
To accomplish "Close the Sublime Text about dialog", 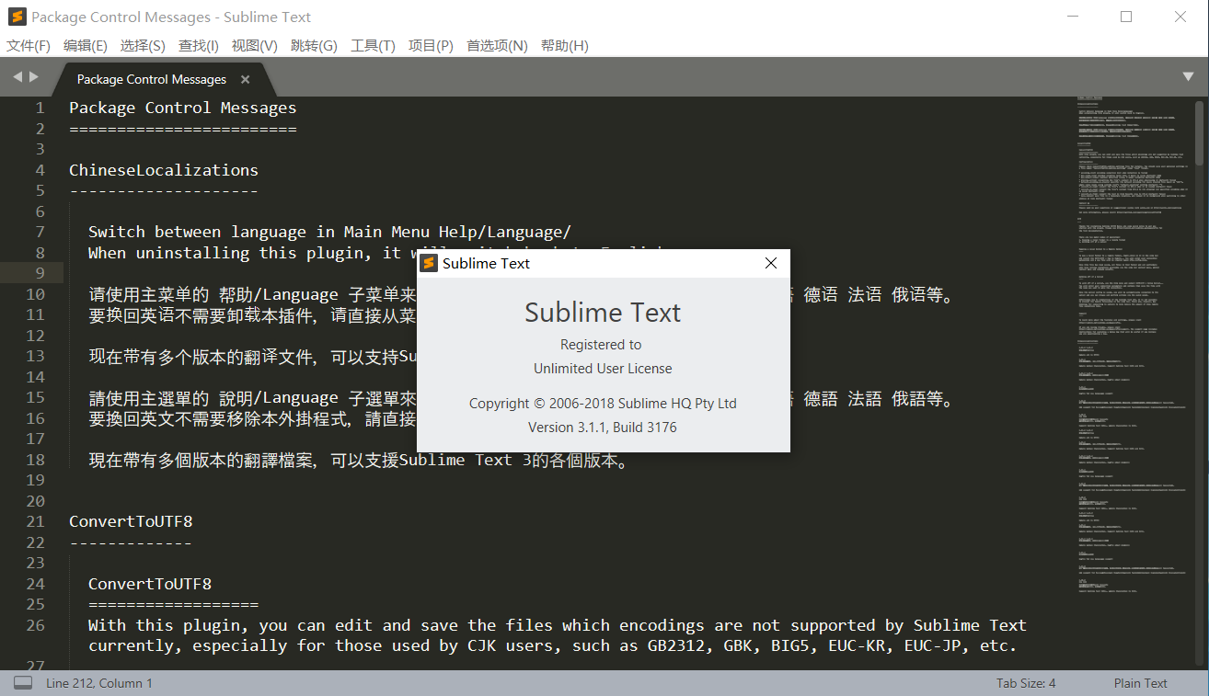I will (x=771, y=263).
